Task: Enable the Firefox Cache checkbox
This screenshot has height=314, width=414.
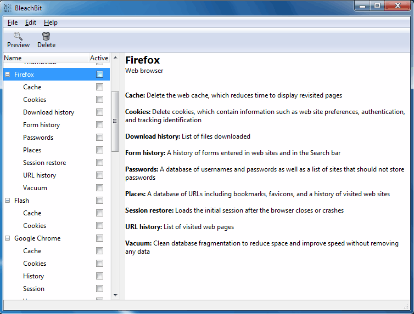Action: tap(99, 87)
